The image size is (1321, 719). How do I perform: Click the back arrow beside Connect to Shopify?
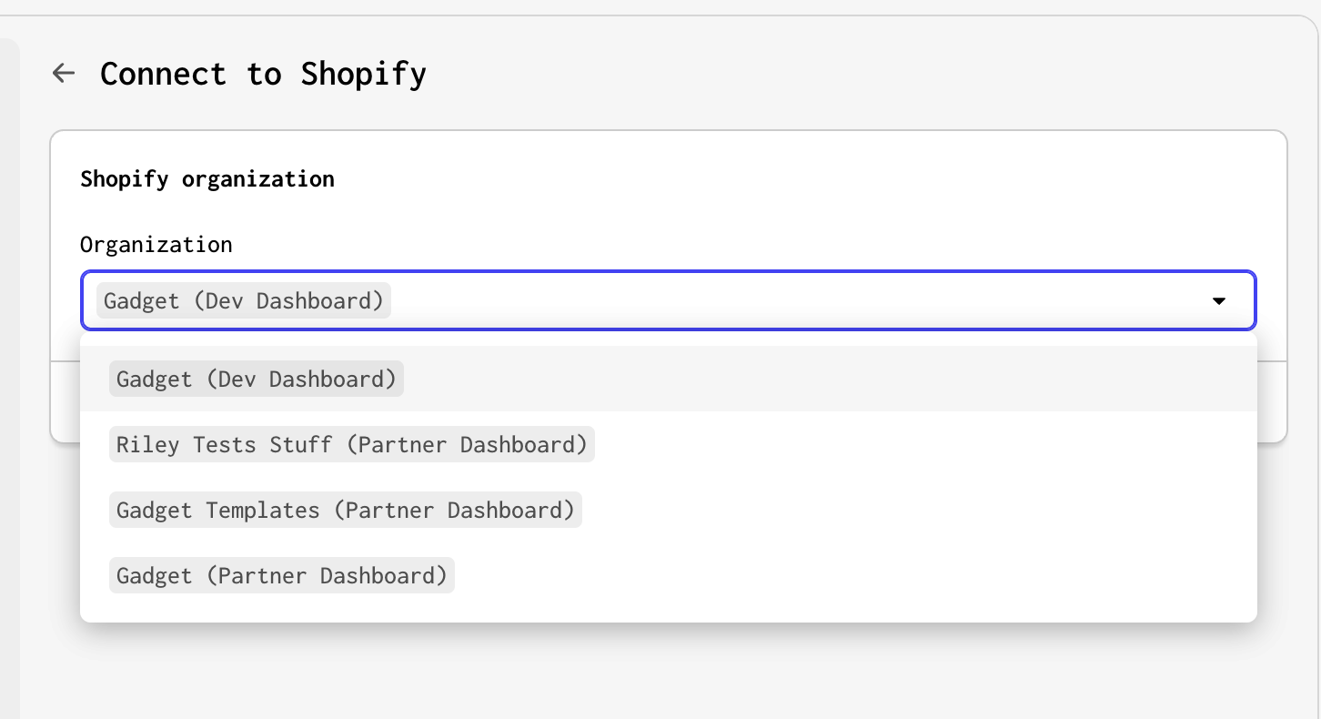(x=63, y=73)
